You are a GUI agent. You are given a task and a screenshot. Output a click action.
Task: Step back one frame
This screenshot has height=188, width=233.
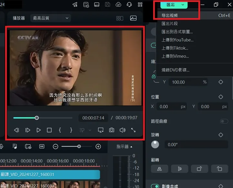[x=16, y=130]
